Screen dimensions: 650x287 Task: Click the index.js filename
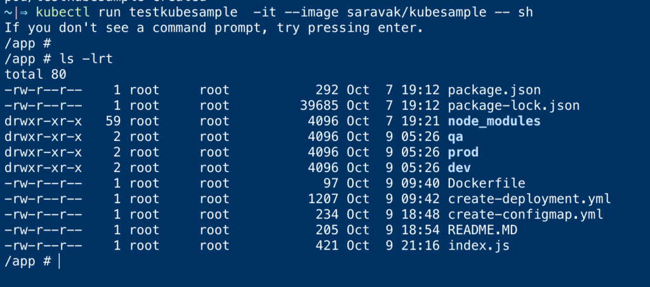(479, 246)
